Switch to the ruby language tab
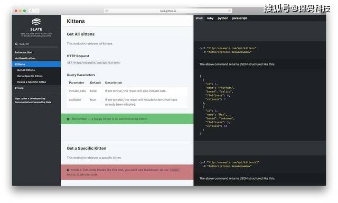The height and width of the screenshot is (203, 338). (210, 18)
